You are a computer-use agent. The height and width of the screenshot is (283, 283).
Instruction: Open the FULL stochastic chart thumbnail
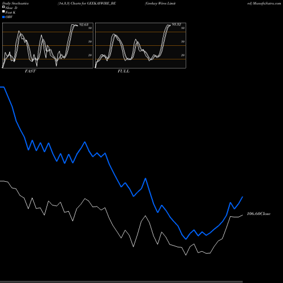(x=140, y=45)
